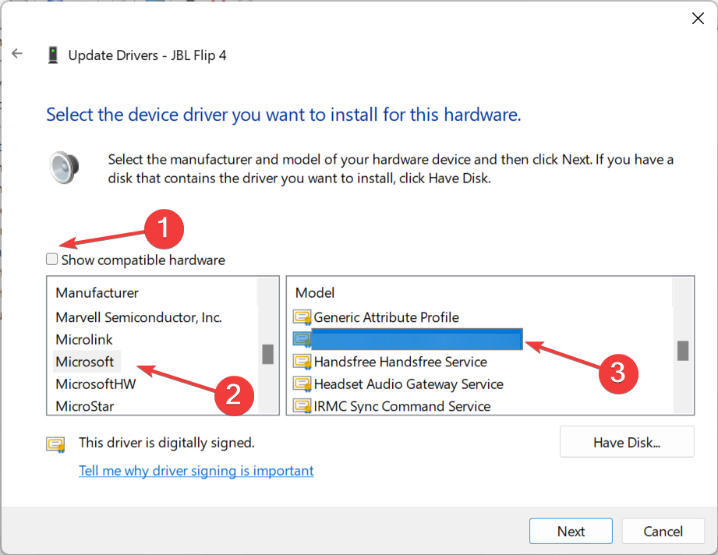The height and width of the screenshot is (555, 718).
Task: Open 'Tell me why driver signing is important'
Action: pyautogui.click(x=196, y=471)
